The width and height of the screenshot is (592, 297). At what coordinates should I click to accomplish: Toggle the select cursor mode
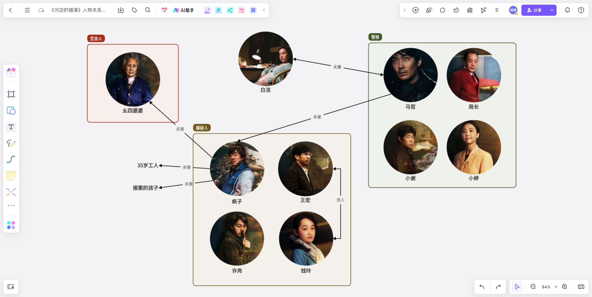point(517,287)
